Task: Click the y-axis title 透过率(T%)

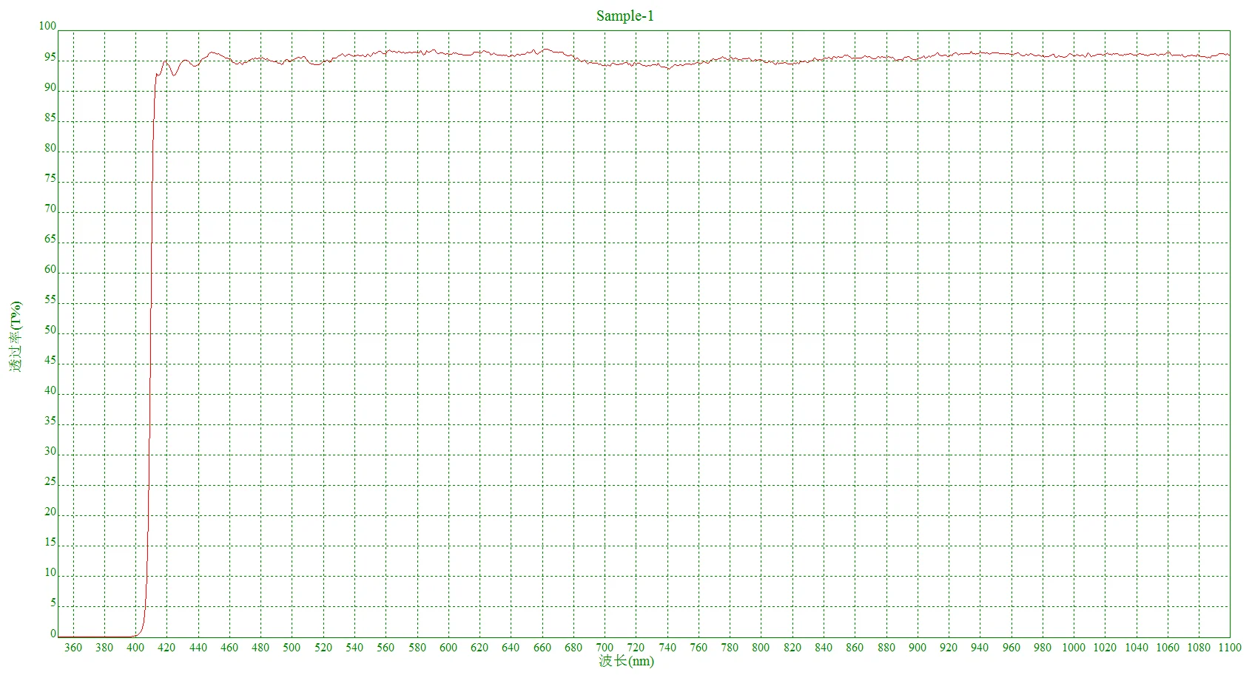Action: pos(16,336)
